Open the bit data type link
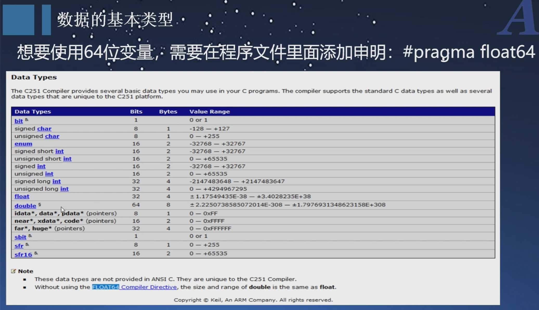The height and width of the screenshot is (310, 539). pyautogui.click(x=18, y=121)
